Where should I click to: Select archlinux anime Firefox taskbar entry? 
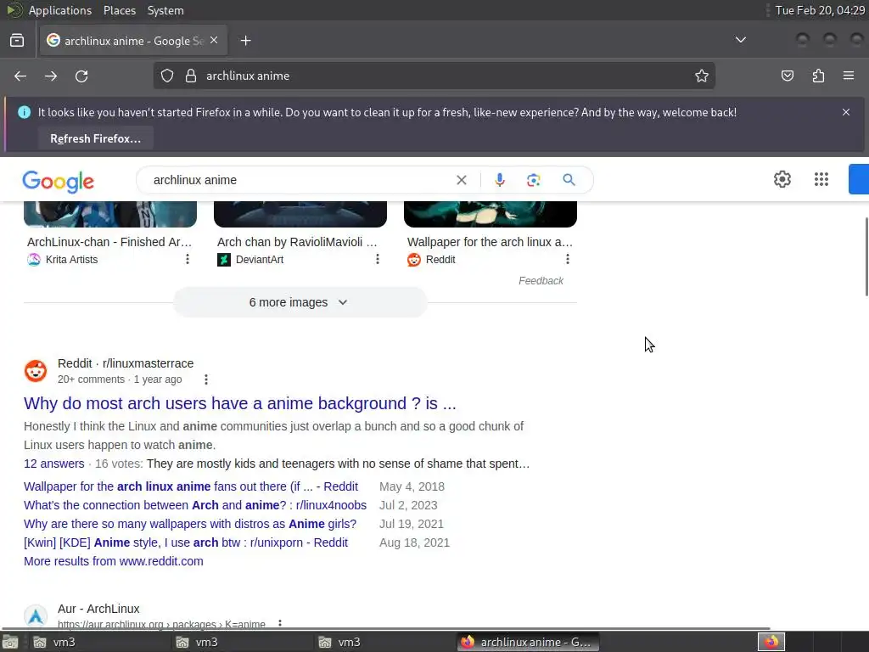click(x=528, y=642)
